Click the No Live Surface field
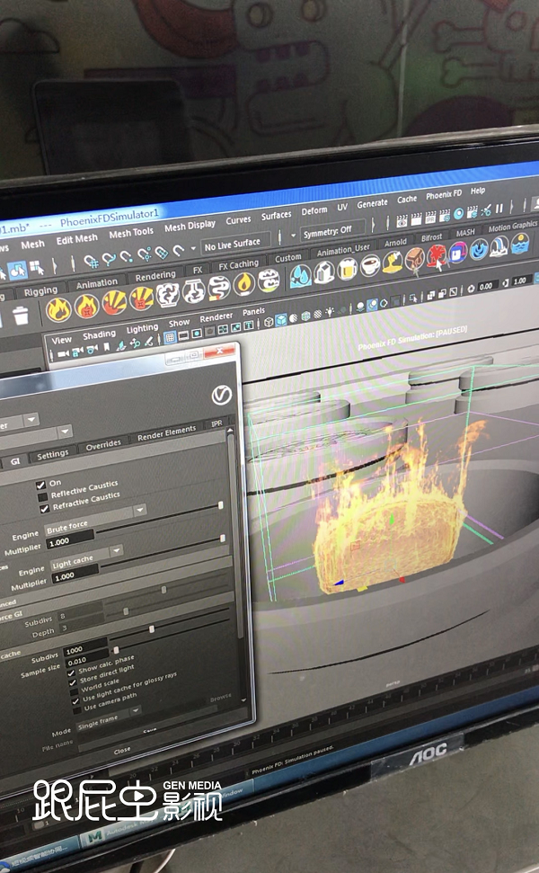The image size is (539, 873). 236,244
